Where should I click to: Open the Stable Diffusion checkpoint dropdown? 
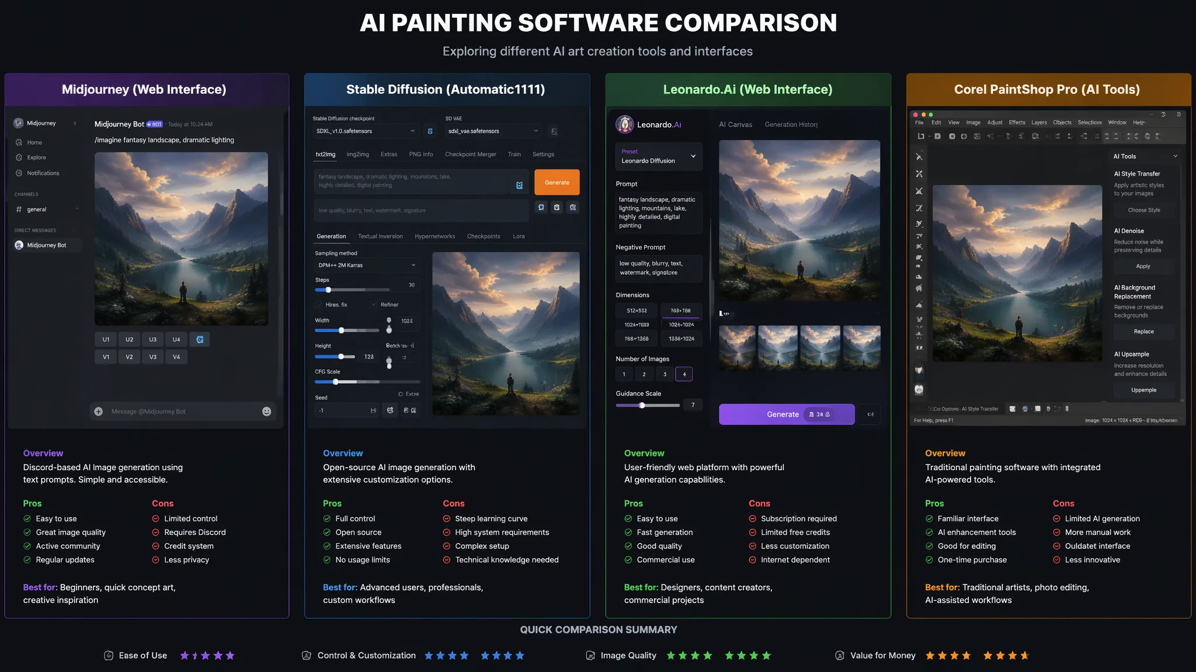[x=365, y=131]
